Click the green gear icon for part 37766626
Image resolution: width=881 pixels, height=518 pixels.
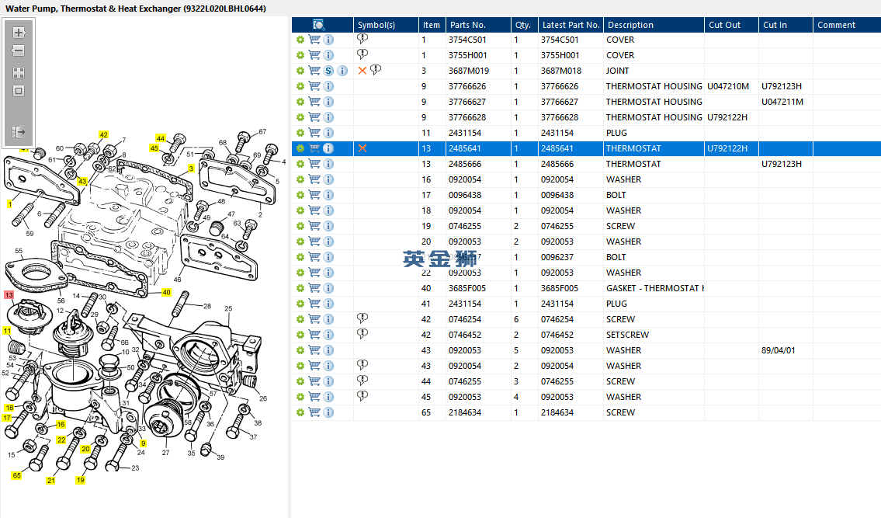pyautogui.click(x=300, y=86)
